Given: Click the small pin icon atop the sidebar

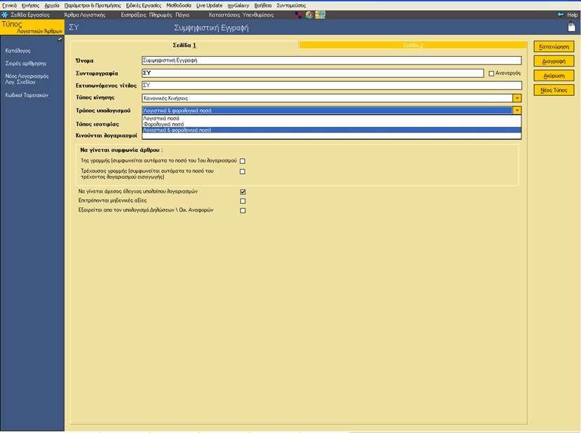Looking at the screenshot, I should [x=60, y=39].
